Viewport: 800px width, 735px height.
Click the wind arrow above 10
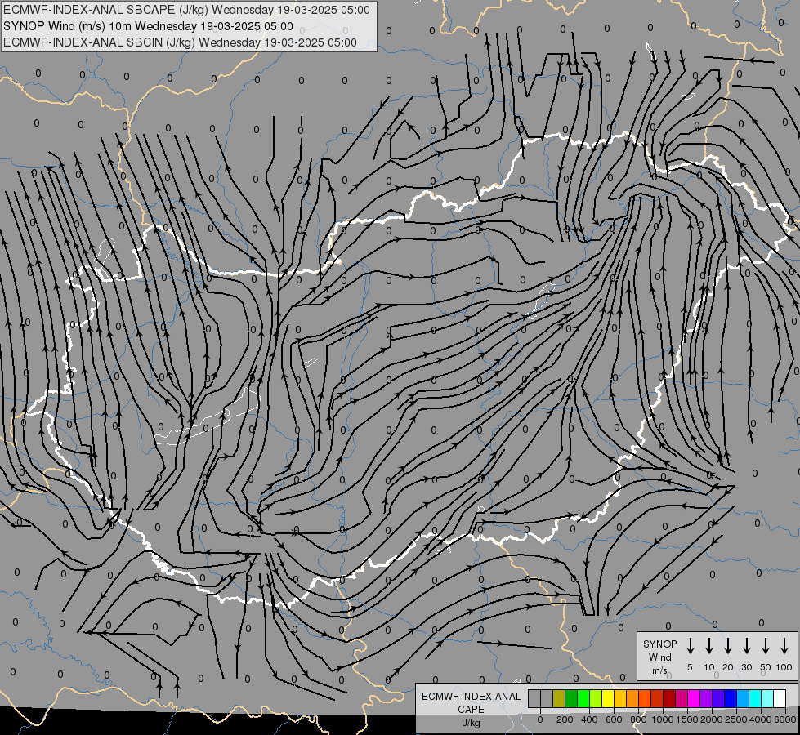[x=708, y=646]
